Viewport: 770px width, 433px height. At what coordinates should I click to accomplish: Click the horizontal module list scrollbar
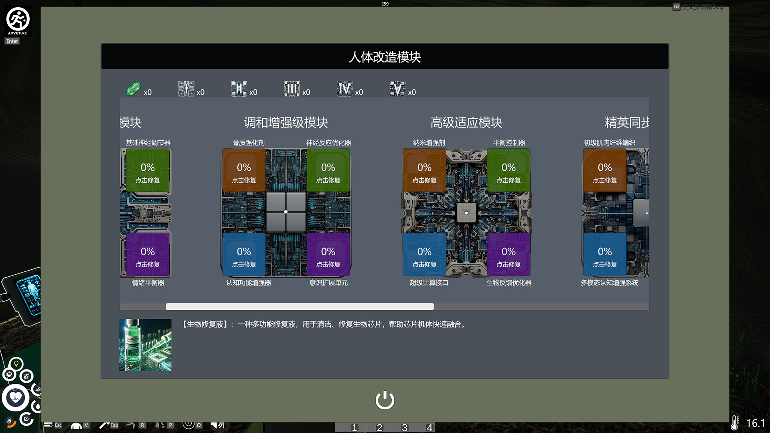(x=300, y=307)
